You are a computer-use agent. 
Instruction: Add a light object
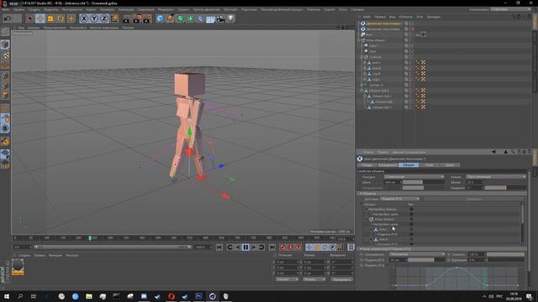230,18
